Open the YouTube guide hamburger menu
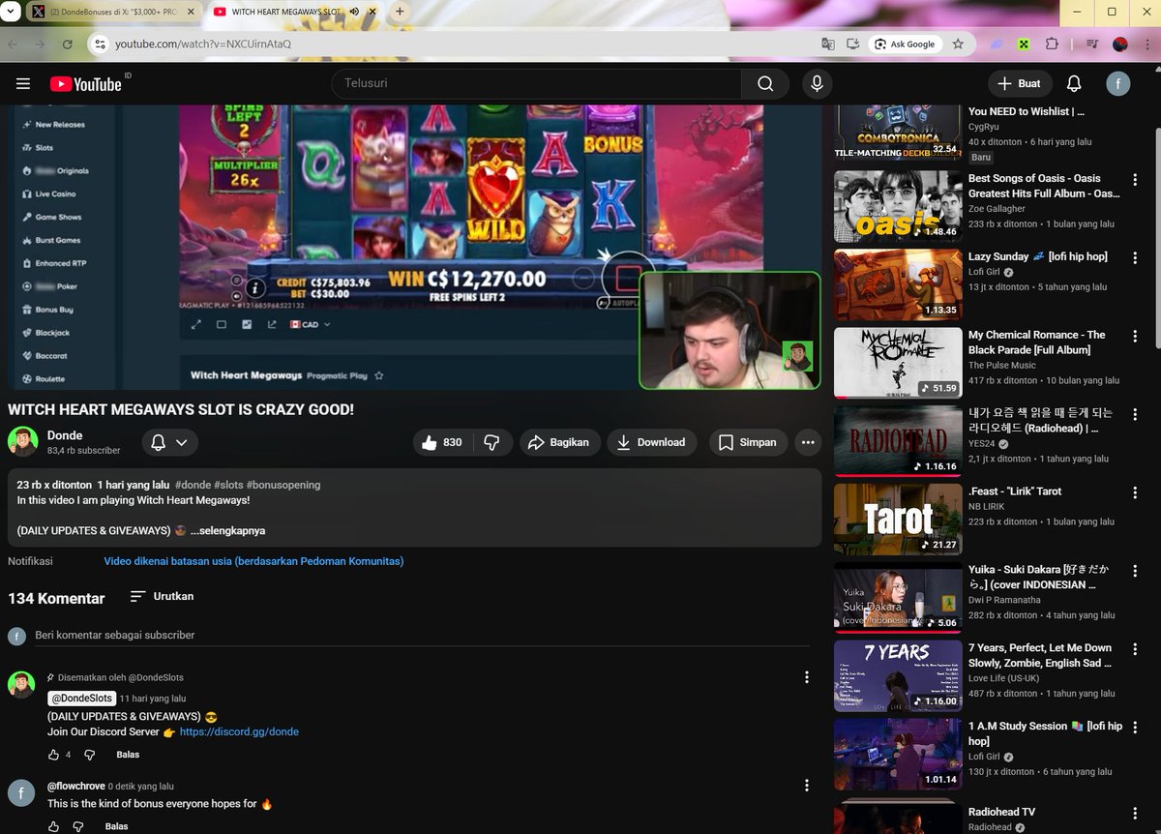This screenshot has width=1161, height=834. coord(23,84)
